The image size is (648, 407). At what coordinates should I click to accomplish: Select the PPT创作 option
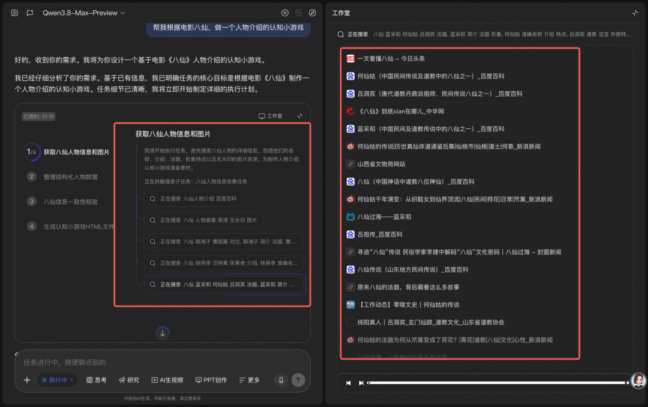[211, 380]
